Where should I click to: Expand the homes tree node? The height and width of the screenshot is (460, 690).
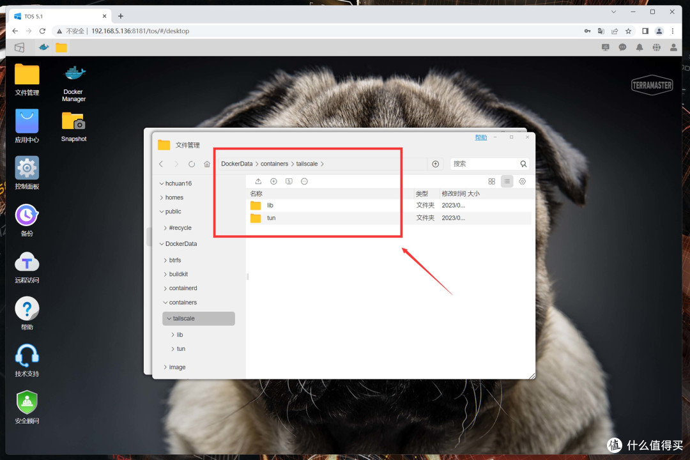pyautogui.click(x=162, y=197)
